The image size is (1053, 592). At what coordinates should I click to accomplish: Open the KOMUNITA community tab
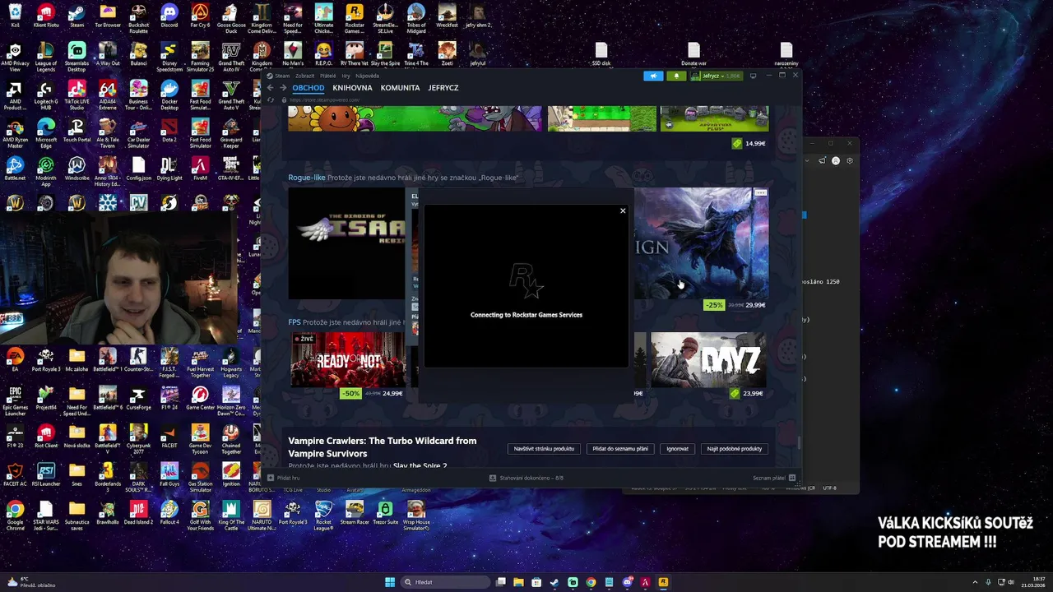[400, 88]
